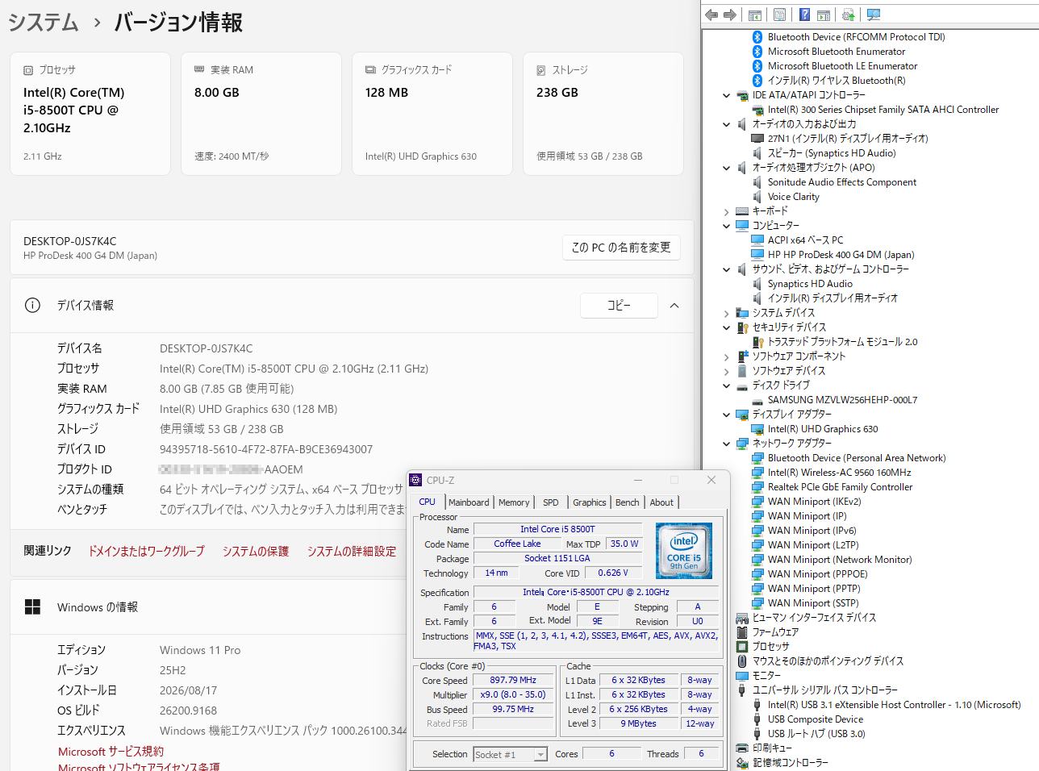Select the SPD tab in CPU-Z
The image size is (1039, 771).
551,502
